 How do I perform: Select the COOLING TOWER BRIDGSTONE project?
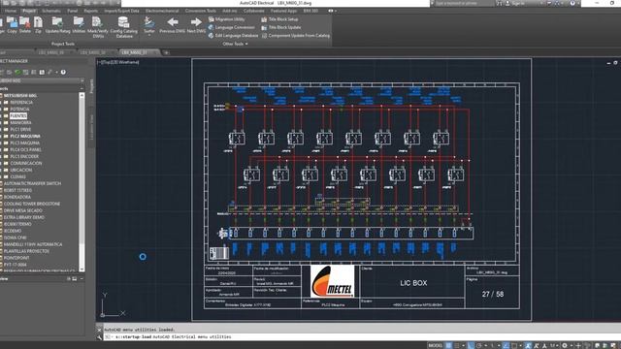point(32,204)
